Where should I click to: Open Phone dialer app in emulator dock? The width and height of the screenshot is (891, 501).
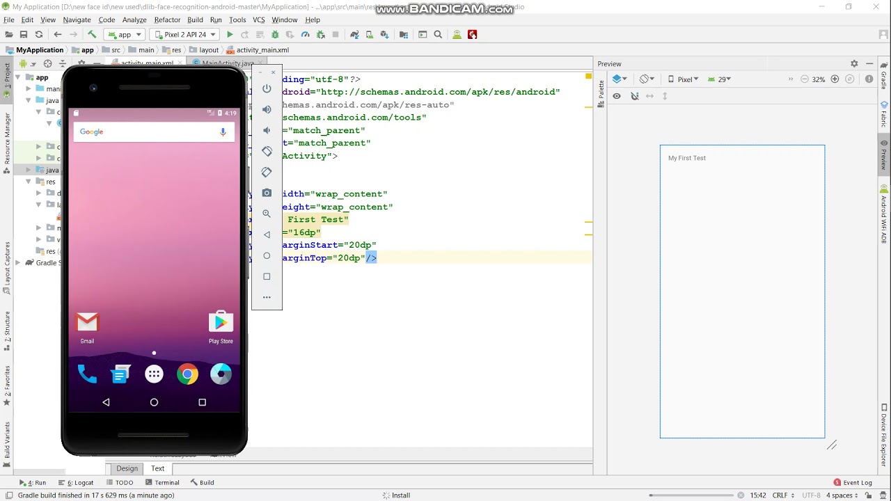[x=87, y=374]
